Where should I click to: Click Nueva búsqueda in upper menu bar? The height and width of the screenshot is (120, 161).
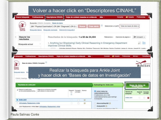pos(23,17)
